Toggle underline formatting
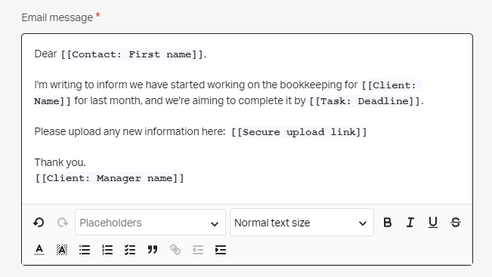The image size is (492, 277). click(433, 223)
